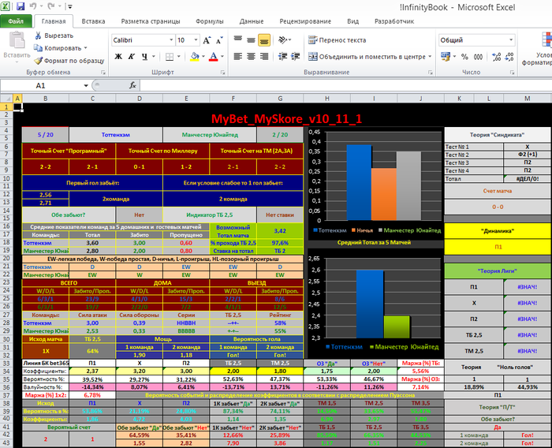Click the accounting number format icon

446,56
